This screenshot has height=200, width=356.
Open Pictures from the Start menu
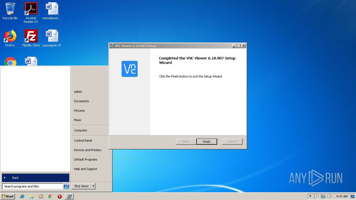[79, 111]
